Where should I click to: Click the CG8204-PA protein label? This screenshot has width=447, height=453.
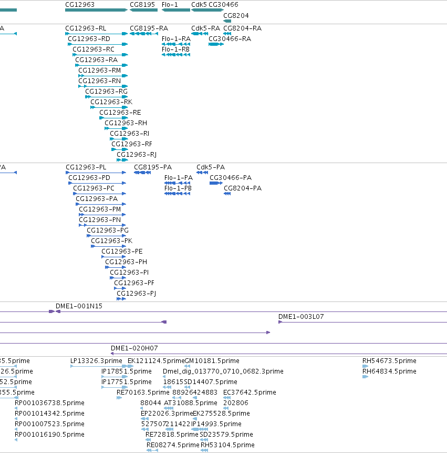(243, 188)
